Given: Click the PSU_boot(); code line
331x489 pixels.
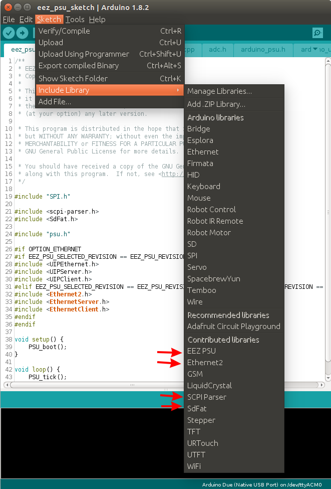Looking at the screenshot, I should pos(48,347).
